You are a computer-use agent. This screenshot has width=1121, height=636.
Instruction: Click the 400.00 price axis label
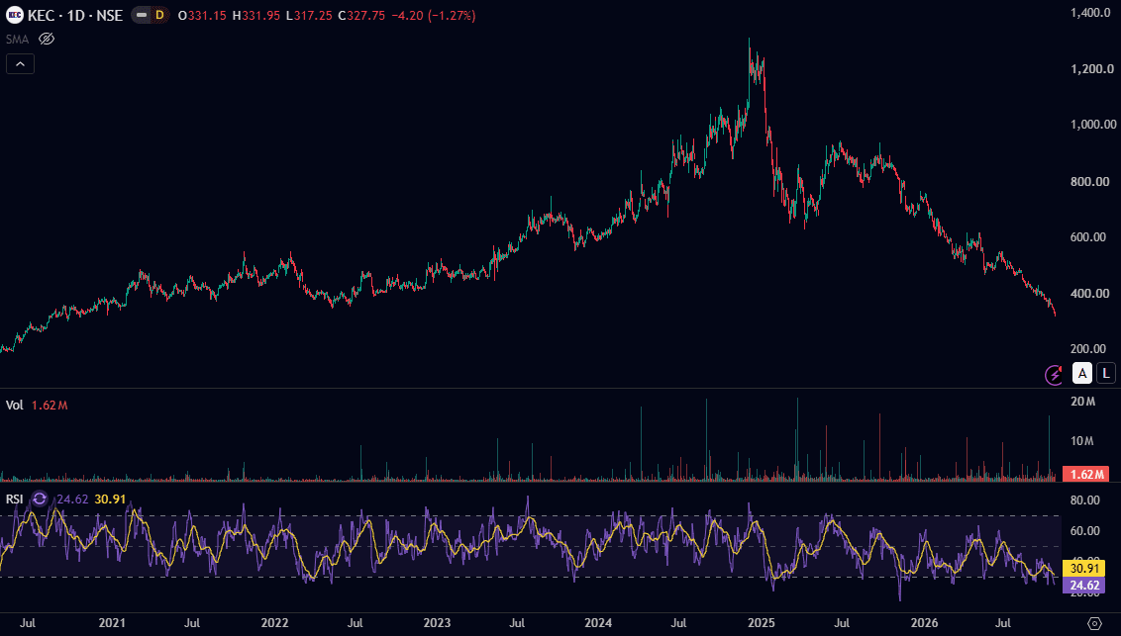[x=1089, y=294]
